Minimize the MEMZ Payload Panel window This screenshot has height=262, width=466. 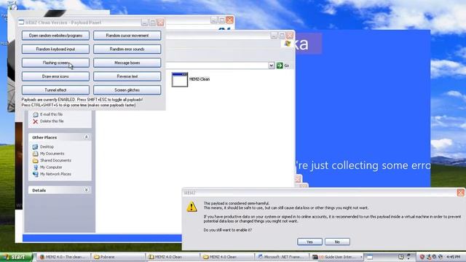point(145,23)
